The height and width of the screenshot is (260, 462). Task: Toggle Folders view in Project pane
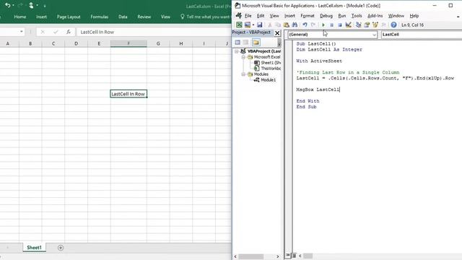[256, 43]
